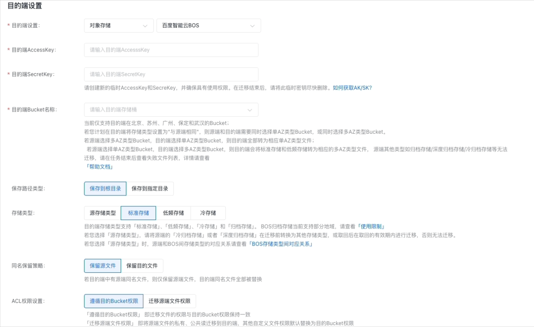Image resolution: width=534 pixels, height=327 pixels.
Task: Select 遵循目的Bucket权限 ACL option
Action: 114,301
